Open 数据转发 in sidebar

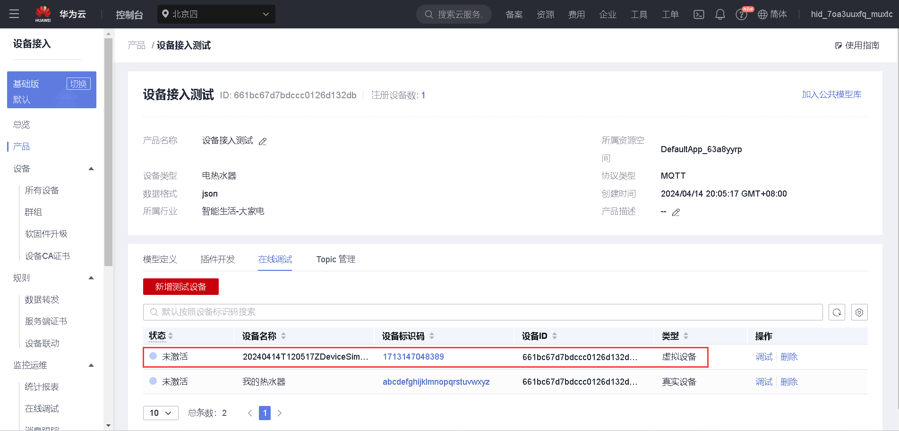[x=42, y=300]
